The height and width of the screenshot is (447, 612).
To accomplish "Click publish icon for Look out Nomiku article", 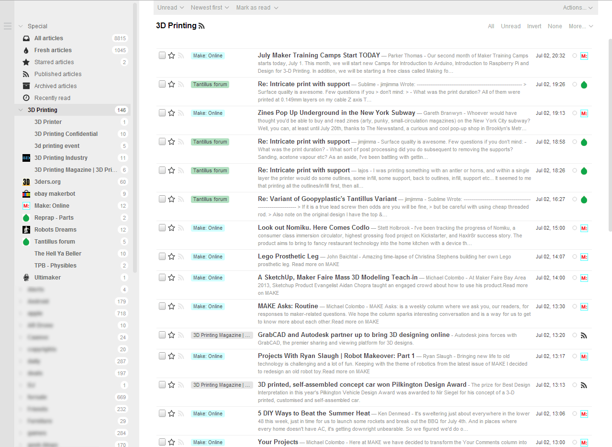I will [x=181, y=228].
